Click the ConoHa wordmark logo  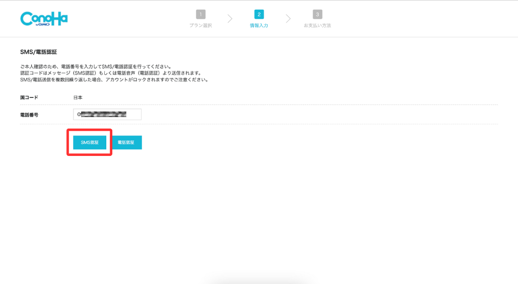(44, 18)
